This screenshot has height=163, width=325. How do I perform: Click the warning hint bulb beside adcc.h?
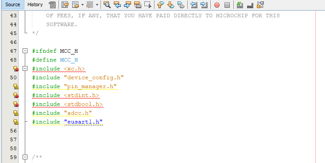pyautogui.click(x=16, y=113)
